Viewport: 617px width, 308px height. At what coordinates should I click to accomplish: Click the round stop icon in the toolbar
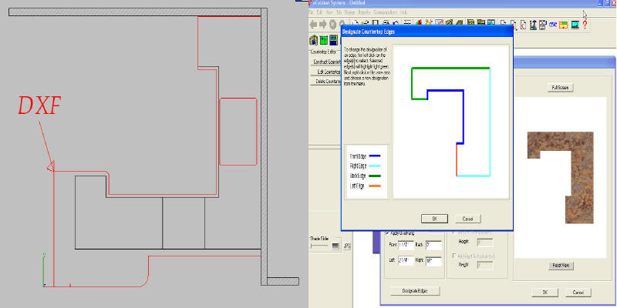[x=332, y=25]
